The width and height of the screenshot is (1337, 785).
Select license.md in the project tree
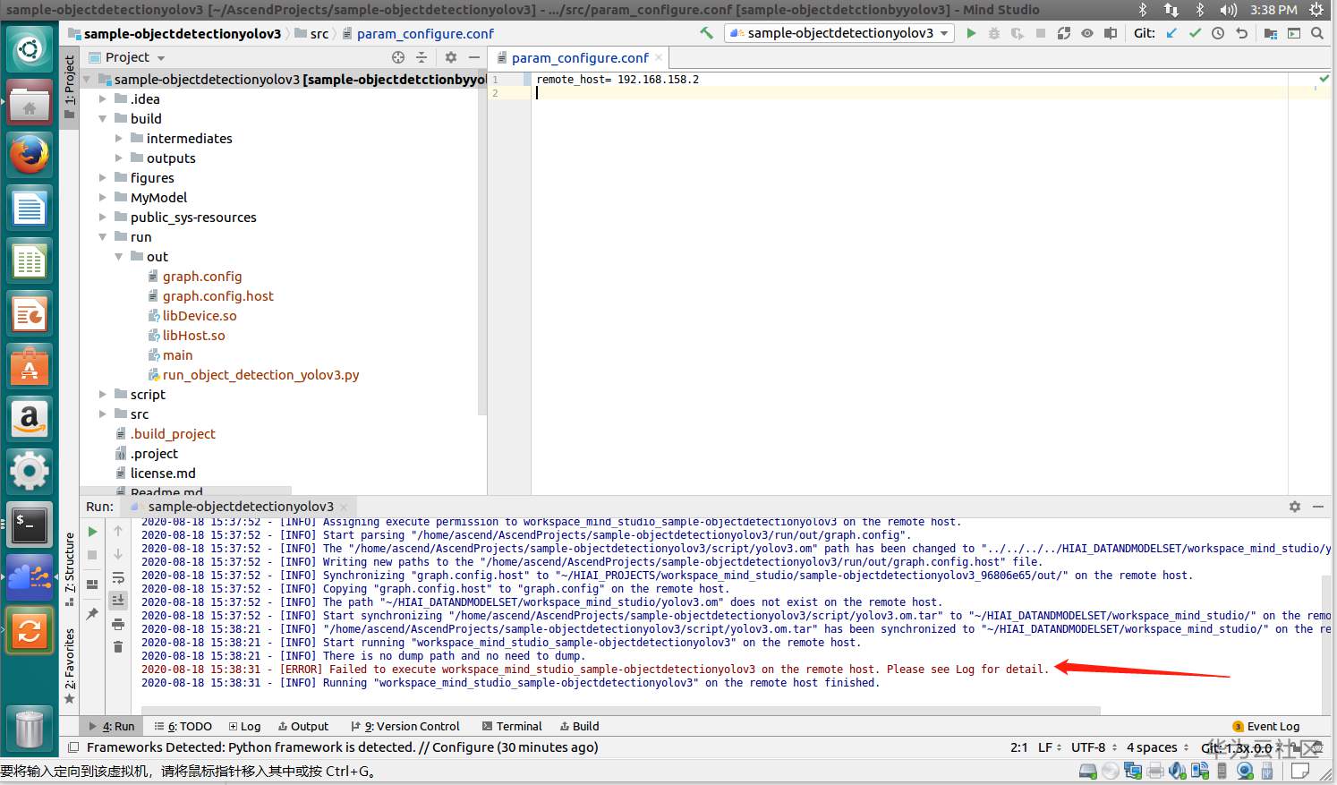pos(163,474)
